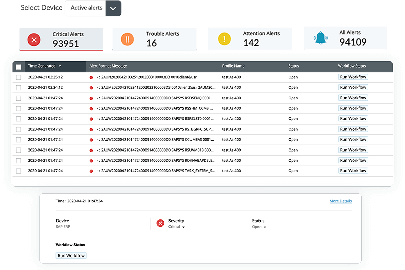Run Workflow for CCUMEAS alert row

tap(353, 139)
